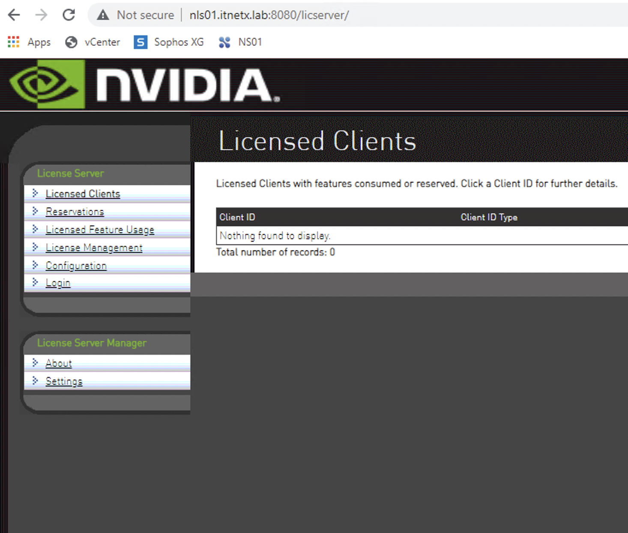This screenshot has height=533, width=628.
Task: Click the 'Not secure' label
Action: click(x=146, y=15)
